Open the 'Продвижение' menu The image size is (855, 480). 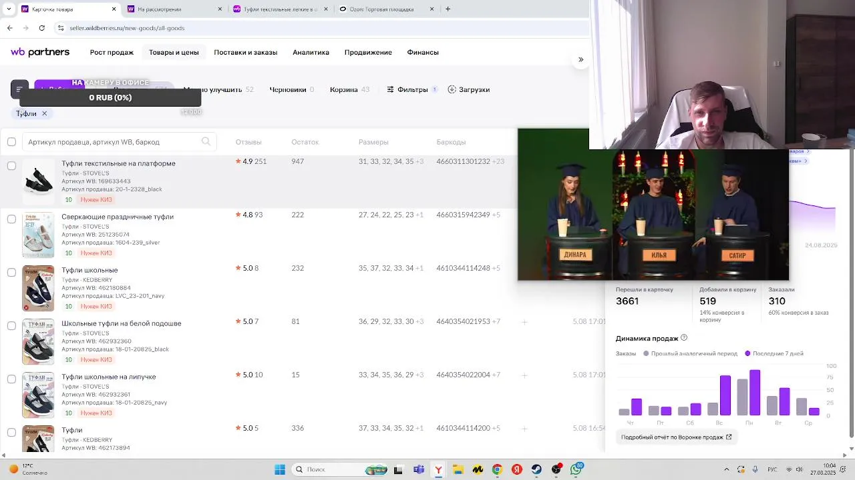pyautogui.click(x=368, y=52)
